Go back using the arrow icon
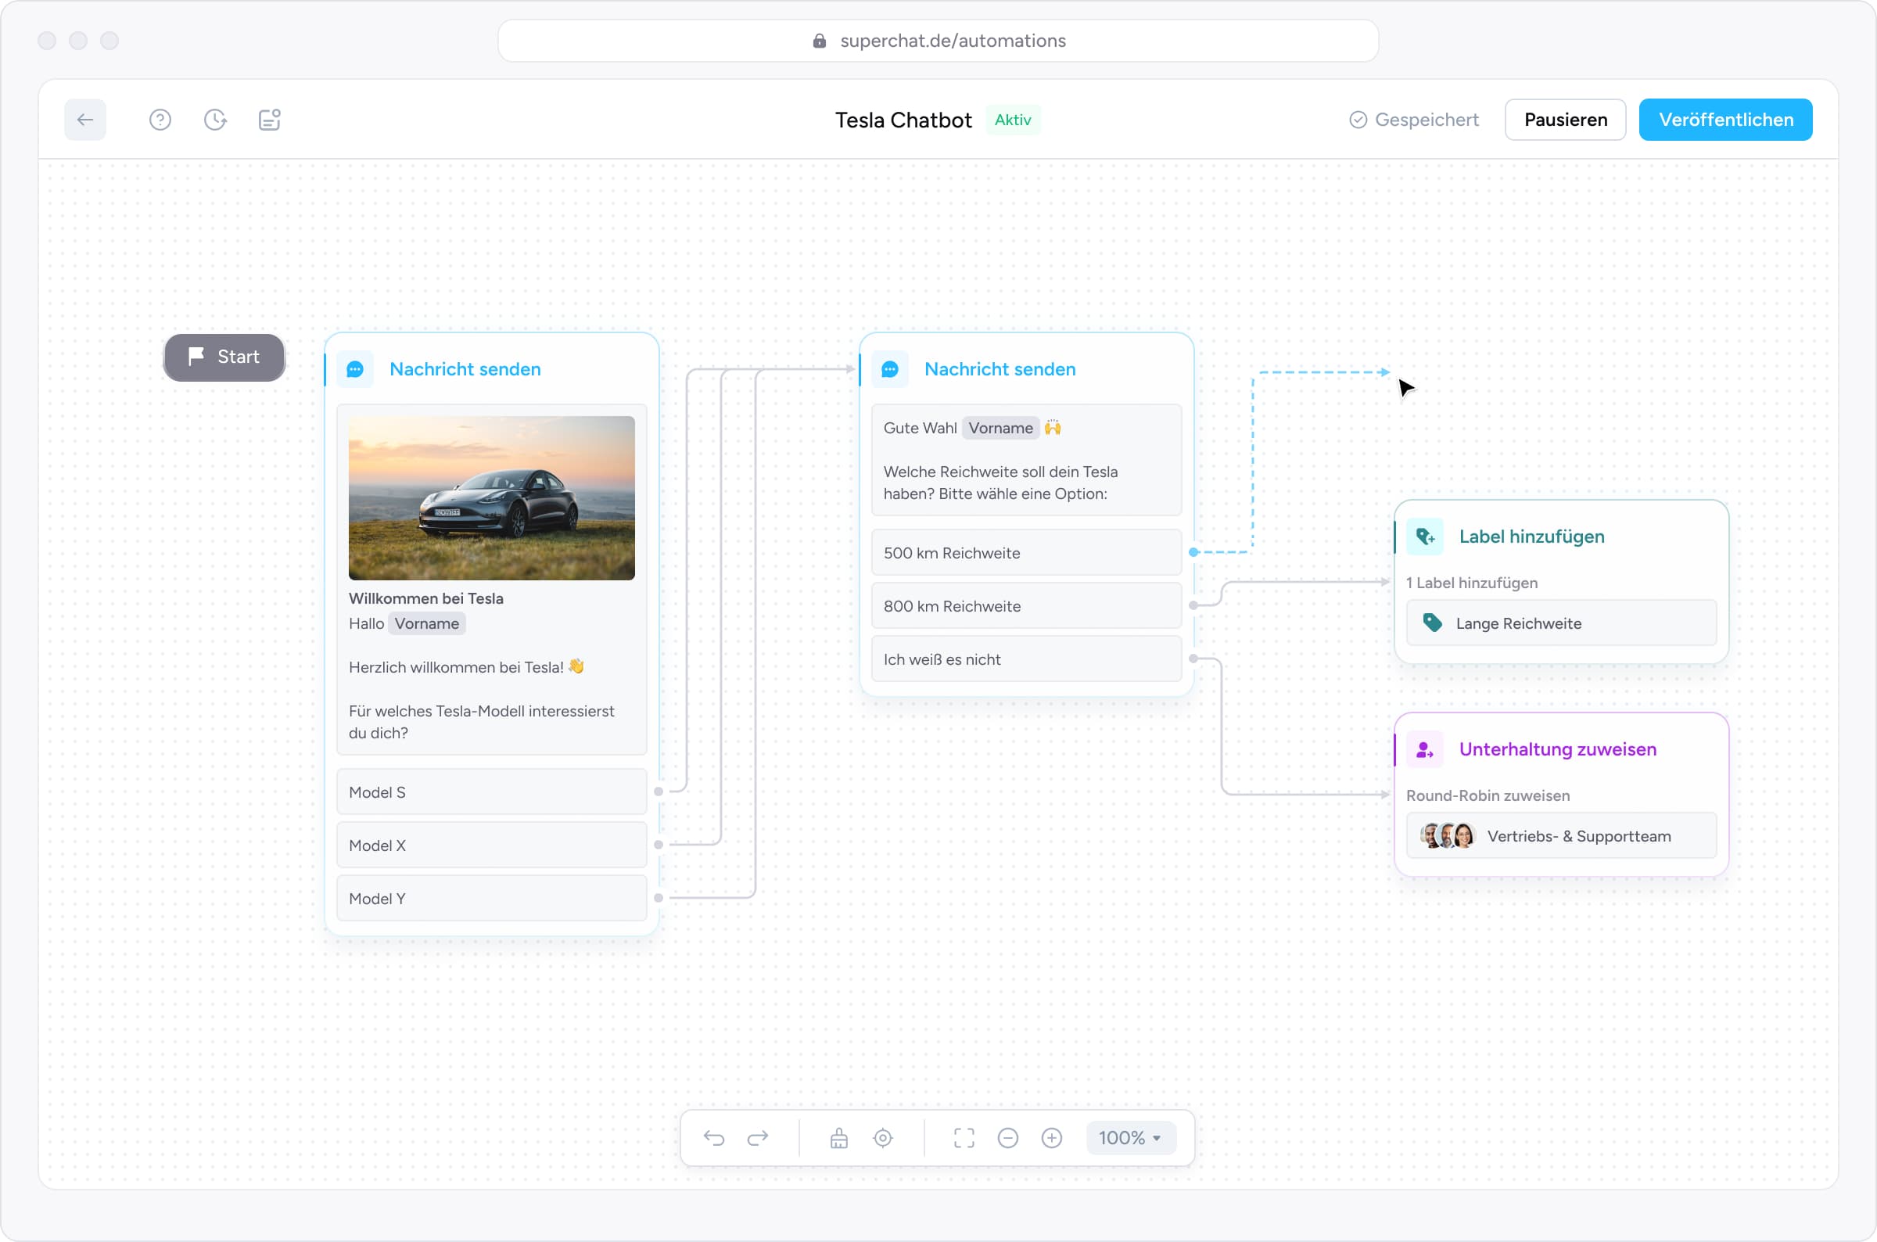The width and height of the screenshot is (1877, 1242). [x=84, y=120]
